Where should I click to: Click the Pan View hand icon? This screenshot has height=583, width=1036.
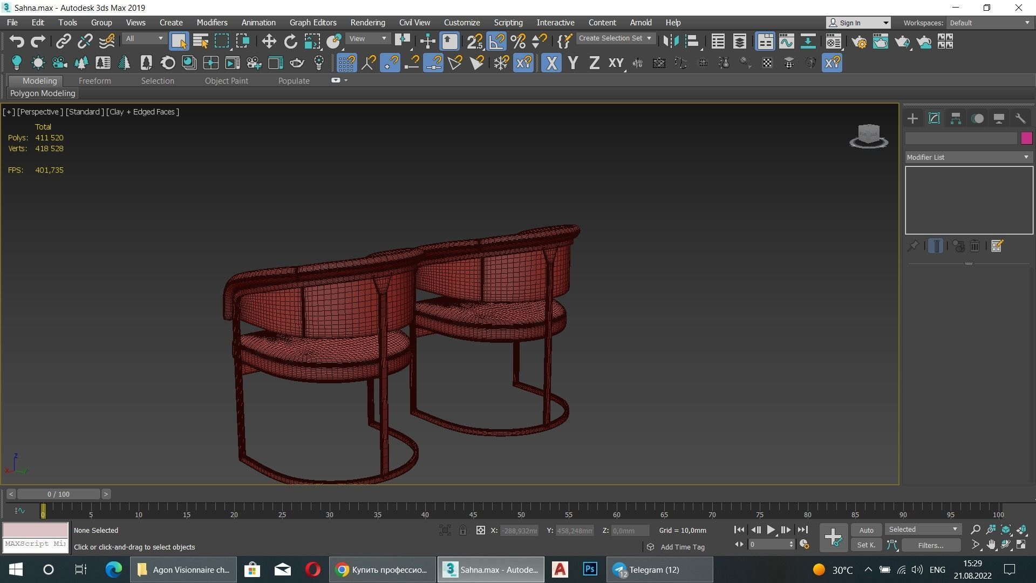click(991, 545)
